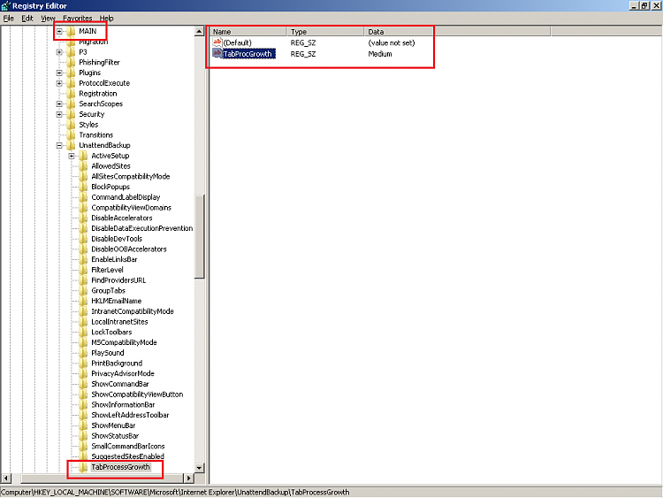Select the ShowCompatibilityViewButton key
663x498 pixels.
click(137, 395)
